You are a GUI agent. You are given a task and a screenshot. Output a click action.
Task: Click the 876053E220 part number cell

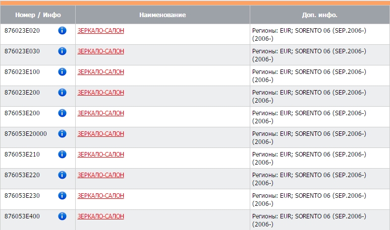(x=22, y=175)
